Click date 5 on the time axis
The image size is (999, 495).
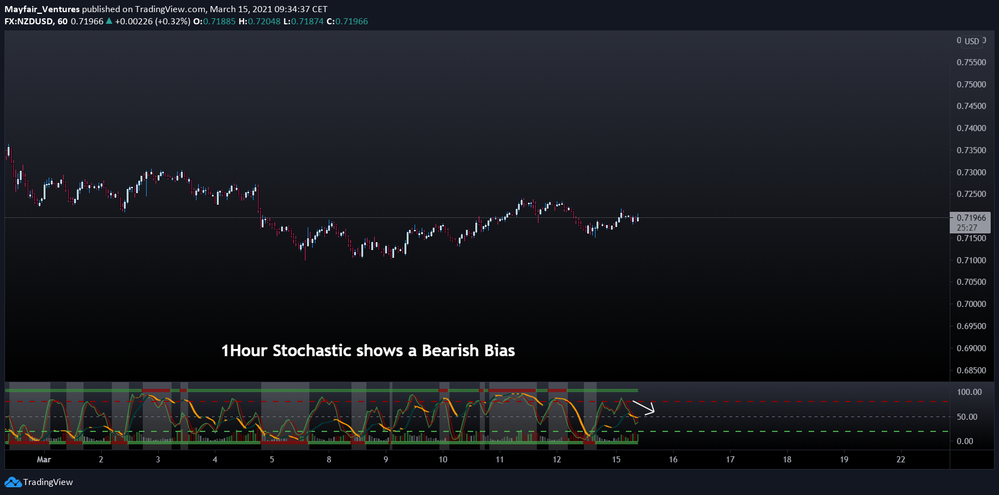(x=272, y=460)
